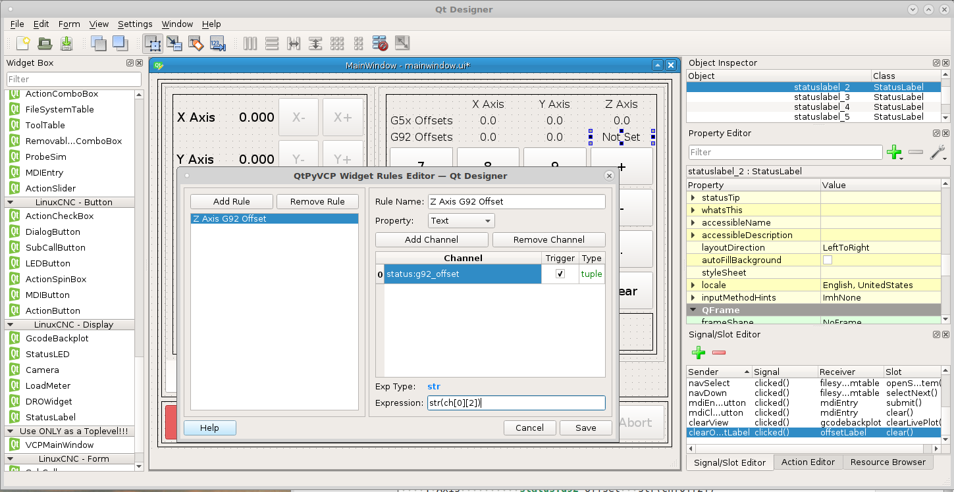The image size is (954, 492).
Task: Toggle the autoFillBackground checkbox
Action: 828,260
